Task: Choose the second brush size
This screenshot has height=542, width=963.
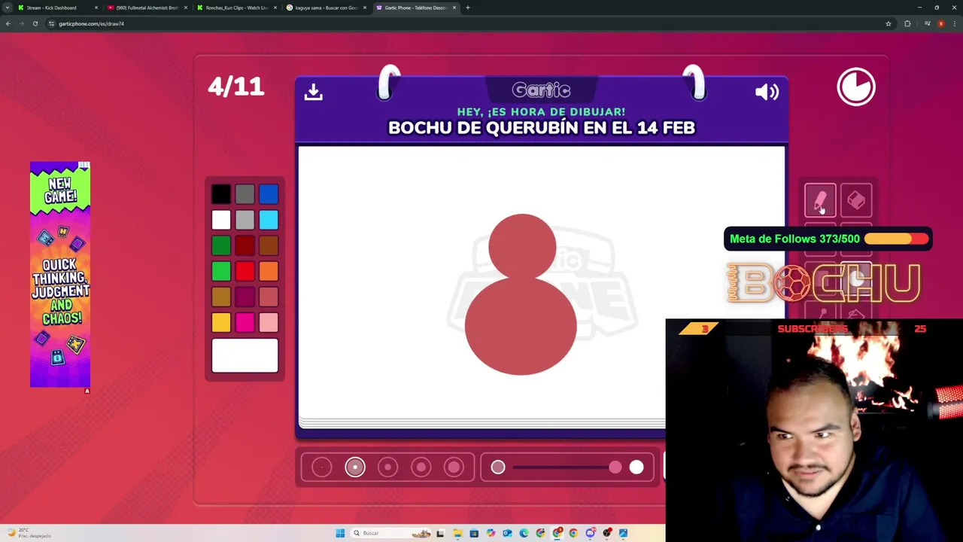Action: pyautogui.click(x=355, y=467)
